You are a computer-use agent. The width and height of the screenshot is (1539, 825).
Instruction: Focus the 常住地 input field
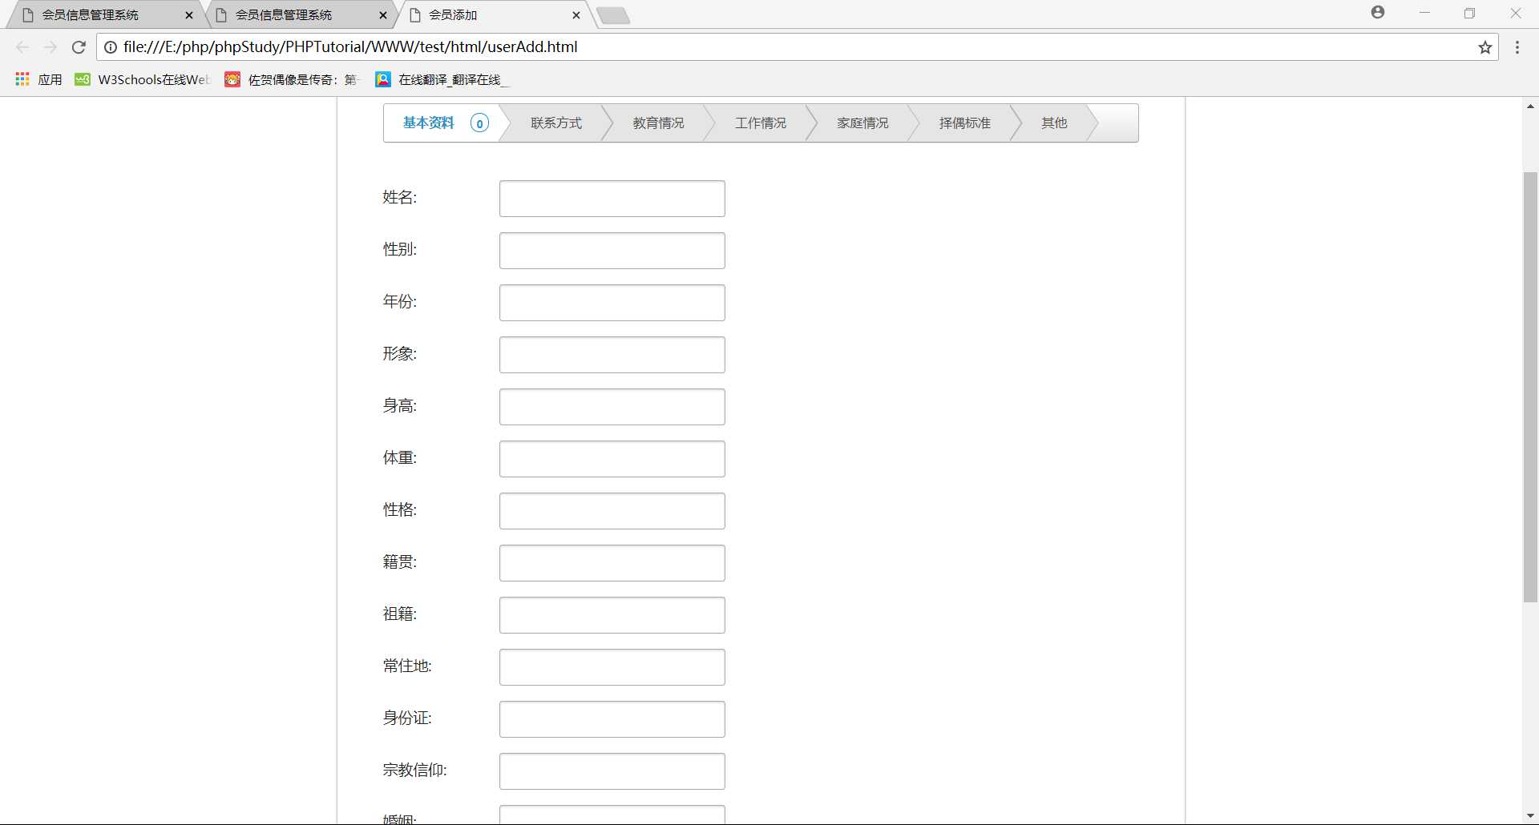point(612,667)
